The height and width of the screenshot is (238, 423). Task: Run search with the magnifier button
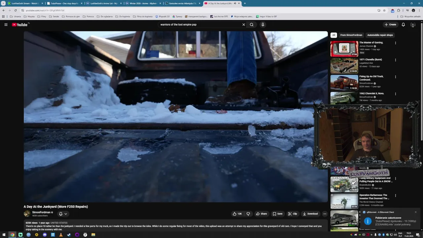pos(251,24)
